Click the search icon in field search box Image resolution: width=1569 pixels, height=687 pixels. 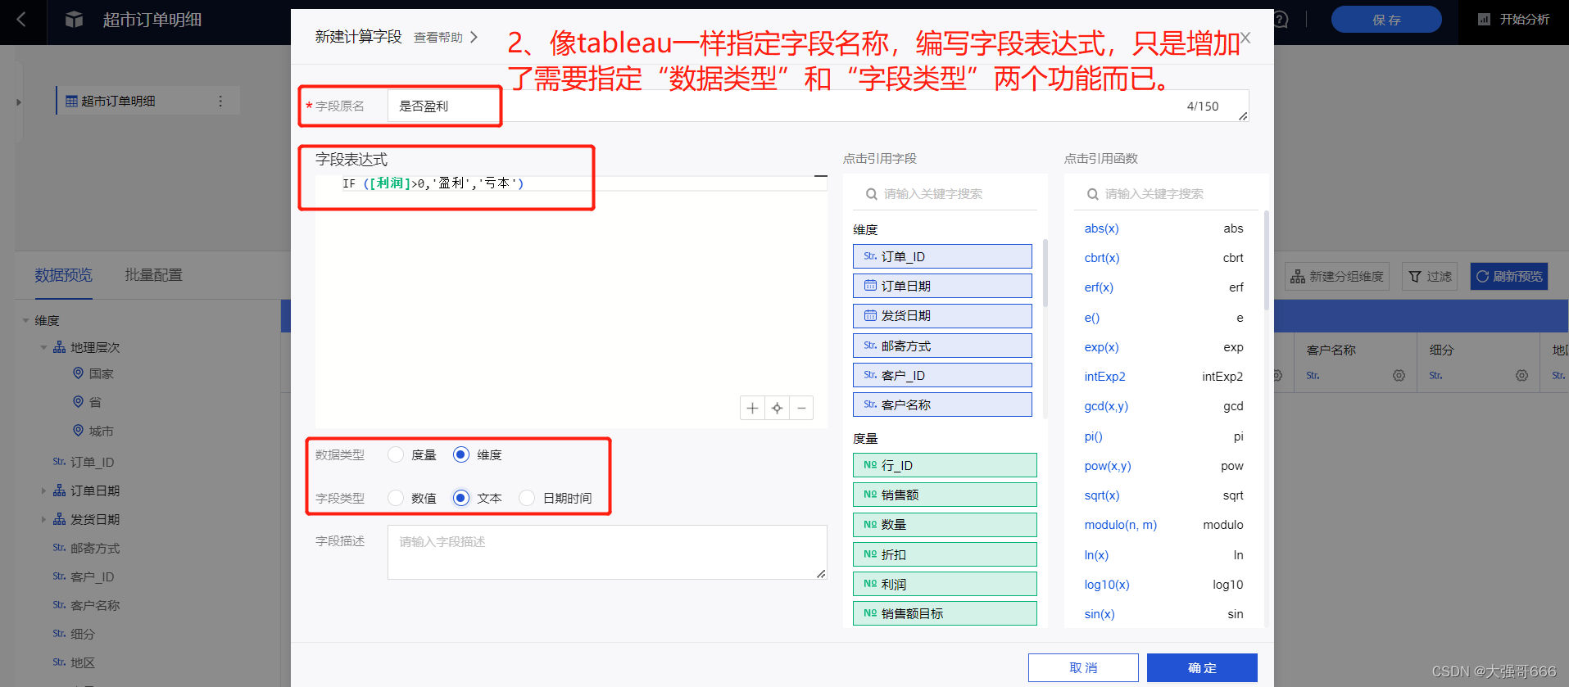[x=871, y=194]
